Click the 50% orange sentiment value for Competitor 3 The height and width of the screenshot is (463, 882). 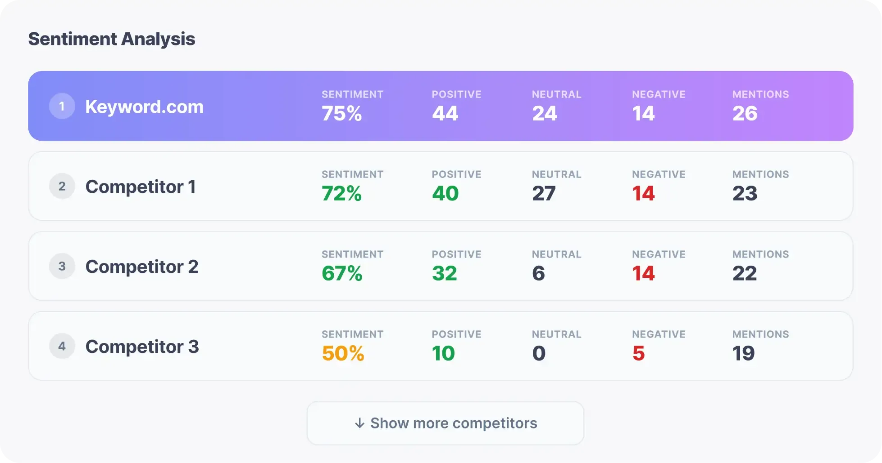pos(342,354)
